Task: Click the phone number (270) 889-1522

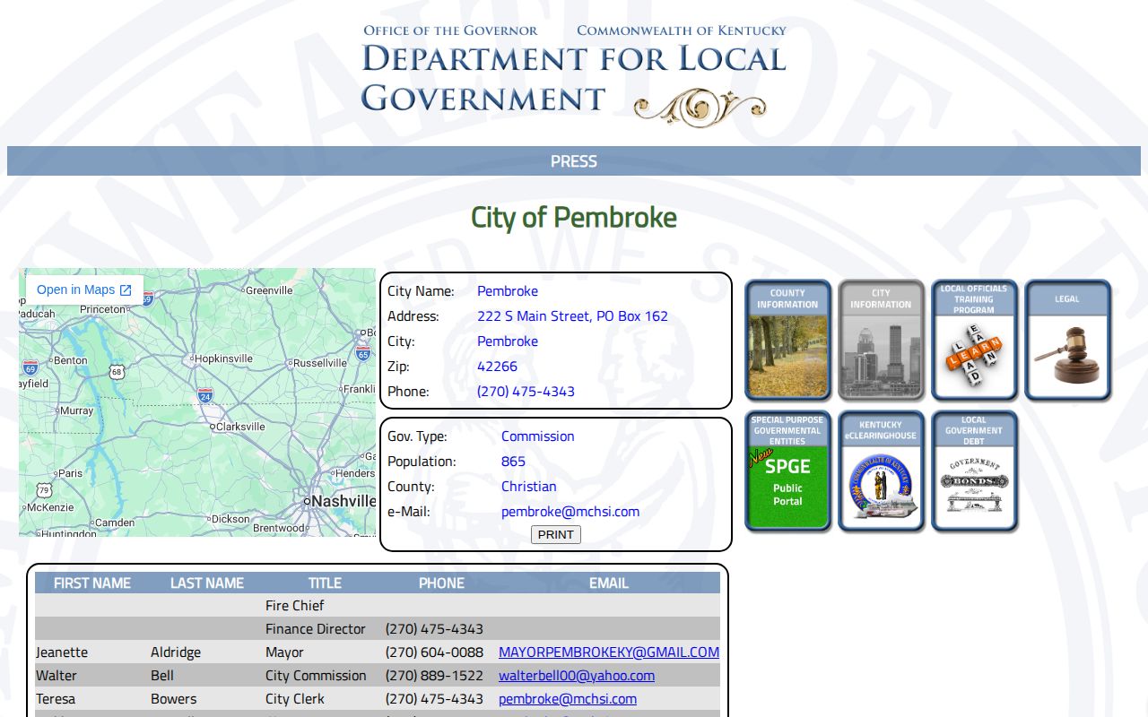Action: click(434, 676)
